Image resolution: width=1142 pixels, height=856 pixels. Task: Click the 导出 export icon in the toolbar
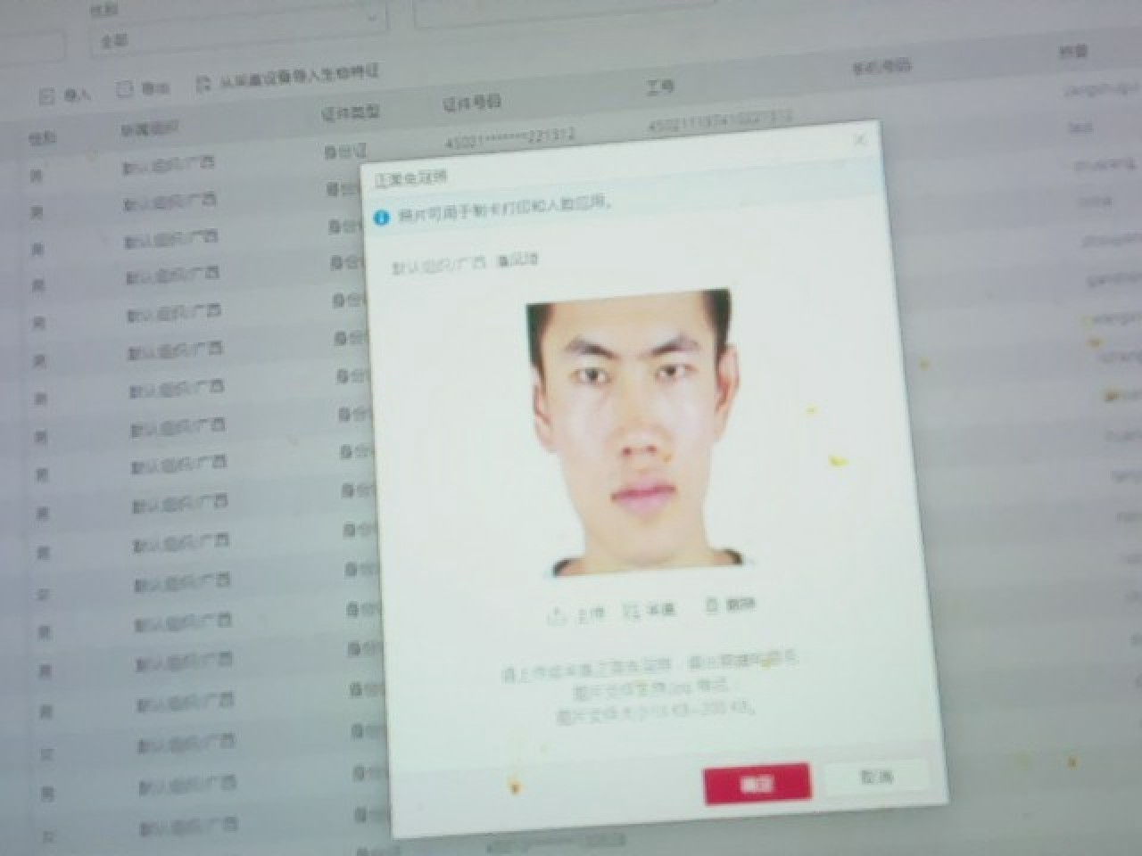125,88
